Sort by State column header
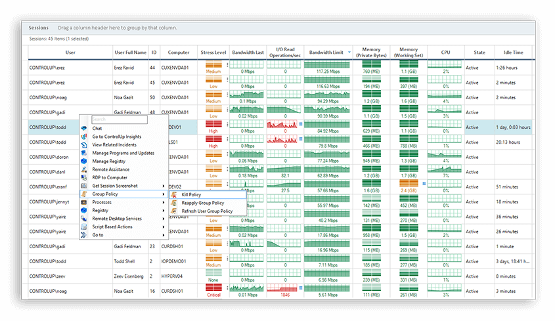The height and width of the screenshot is (321, 555). pos(479,53)
